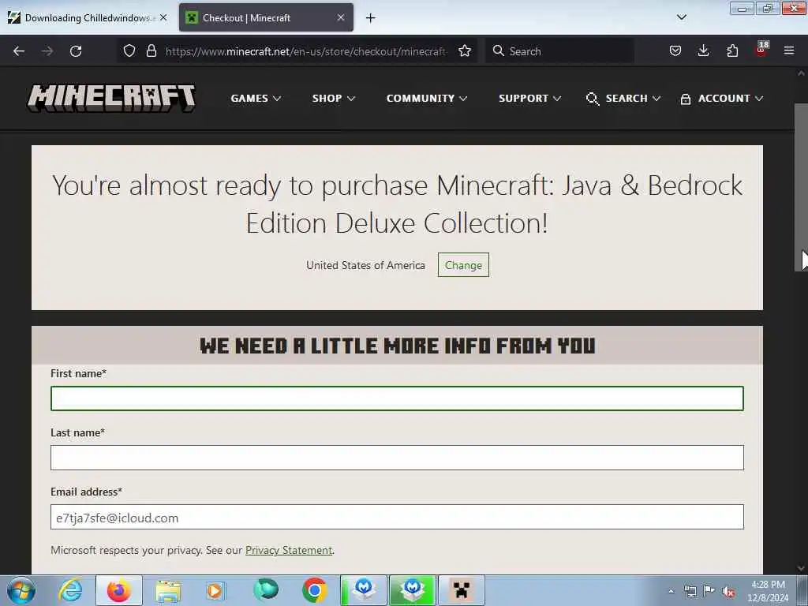808x606 pixels.
Task: Click the green-highlighted installer taskbar icon
Action: pos(412,590)
